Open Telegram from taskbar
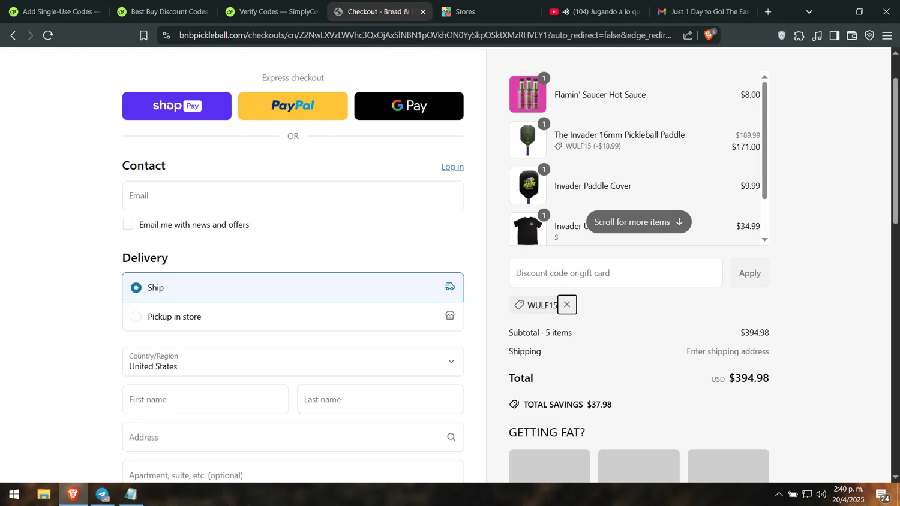 point(103,495)
